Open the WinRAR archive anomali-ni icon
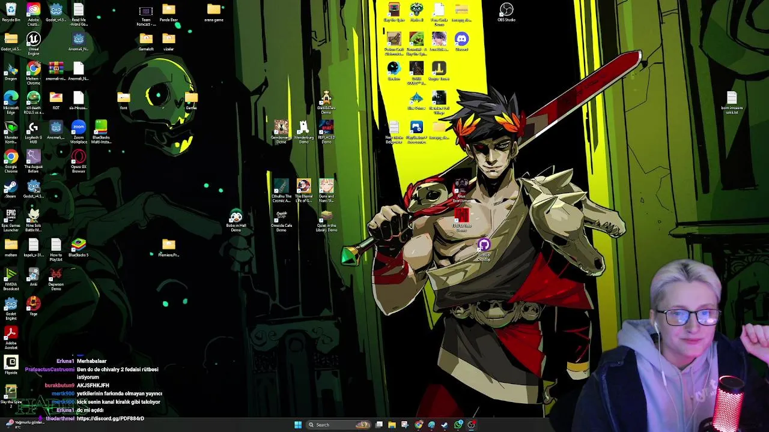Image resolution: width=769 pixels, height=432 pixels. coord(56,71)
